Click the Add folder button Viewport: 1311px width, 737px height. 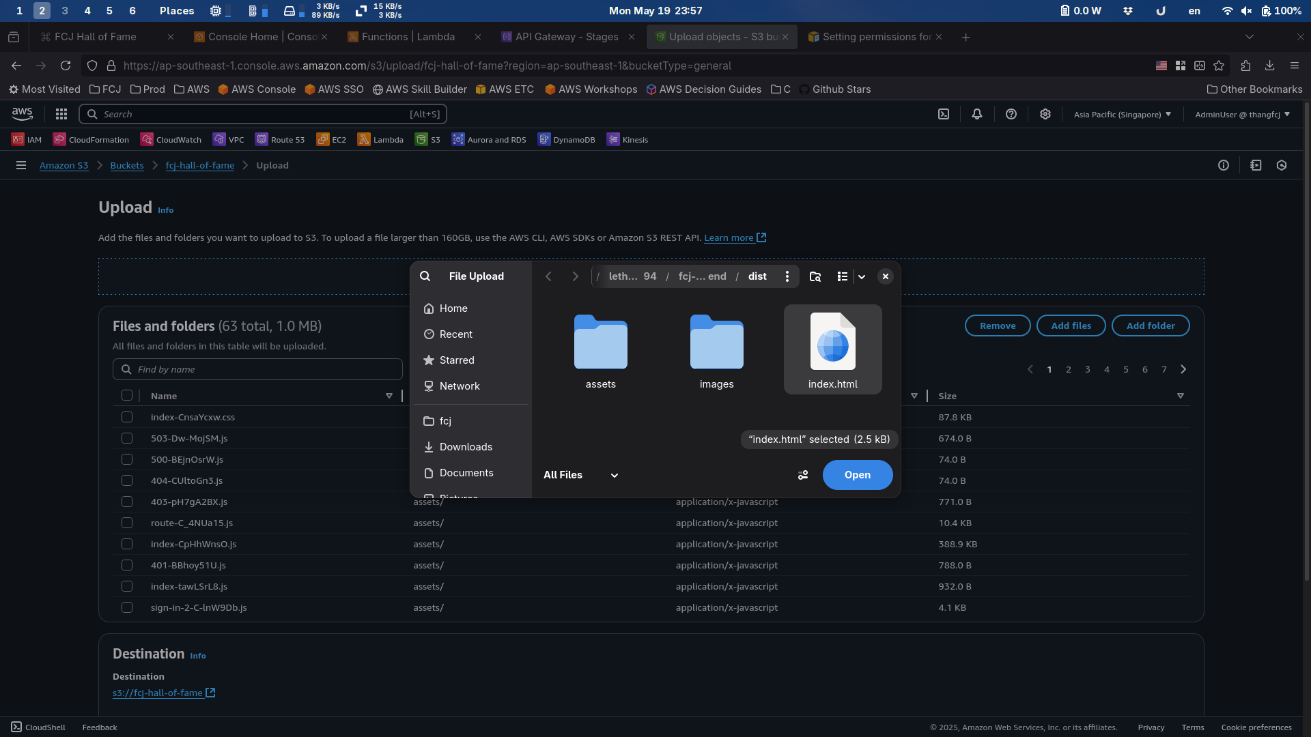coord(1151,326)
